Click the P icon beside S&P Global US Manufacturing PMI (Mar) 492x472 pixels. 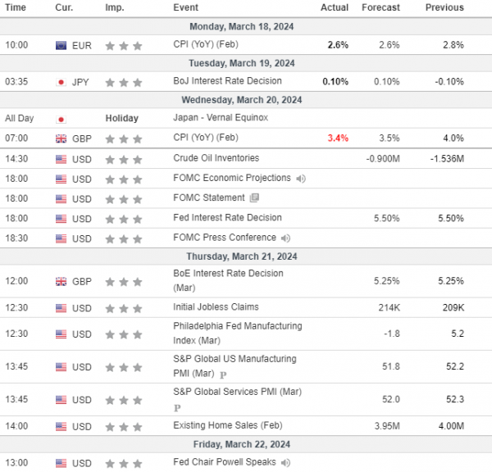point(223,374)
